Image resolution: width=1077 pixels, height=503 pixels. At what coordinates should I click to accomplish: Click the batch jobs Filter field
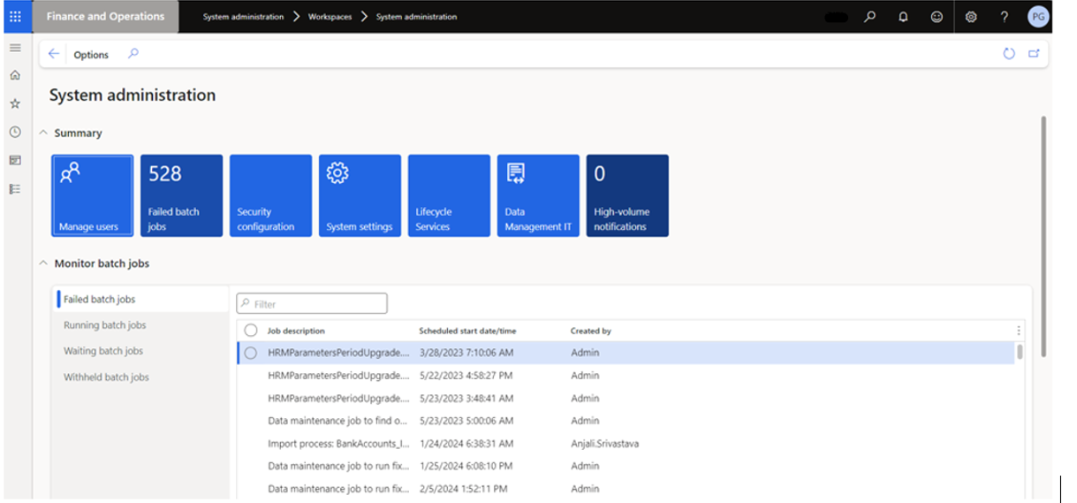pos(318,304)
